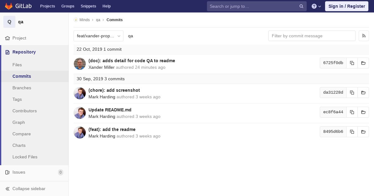The width and height of the screenshot is (374, 196).
Task: Click the Sign in / Register button
Action: click(347, 6)
